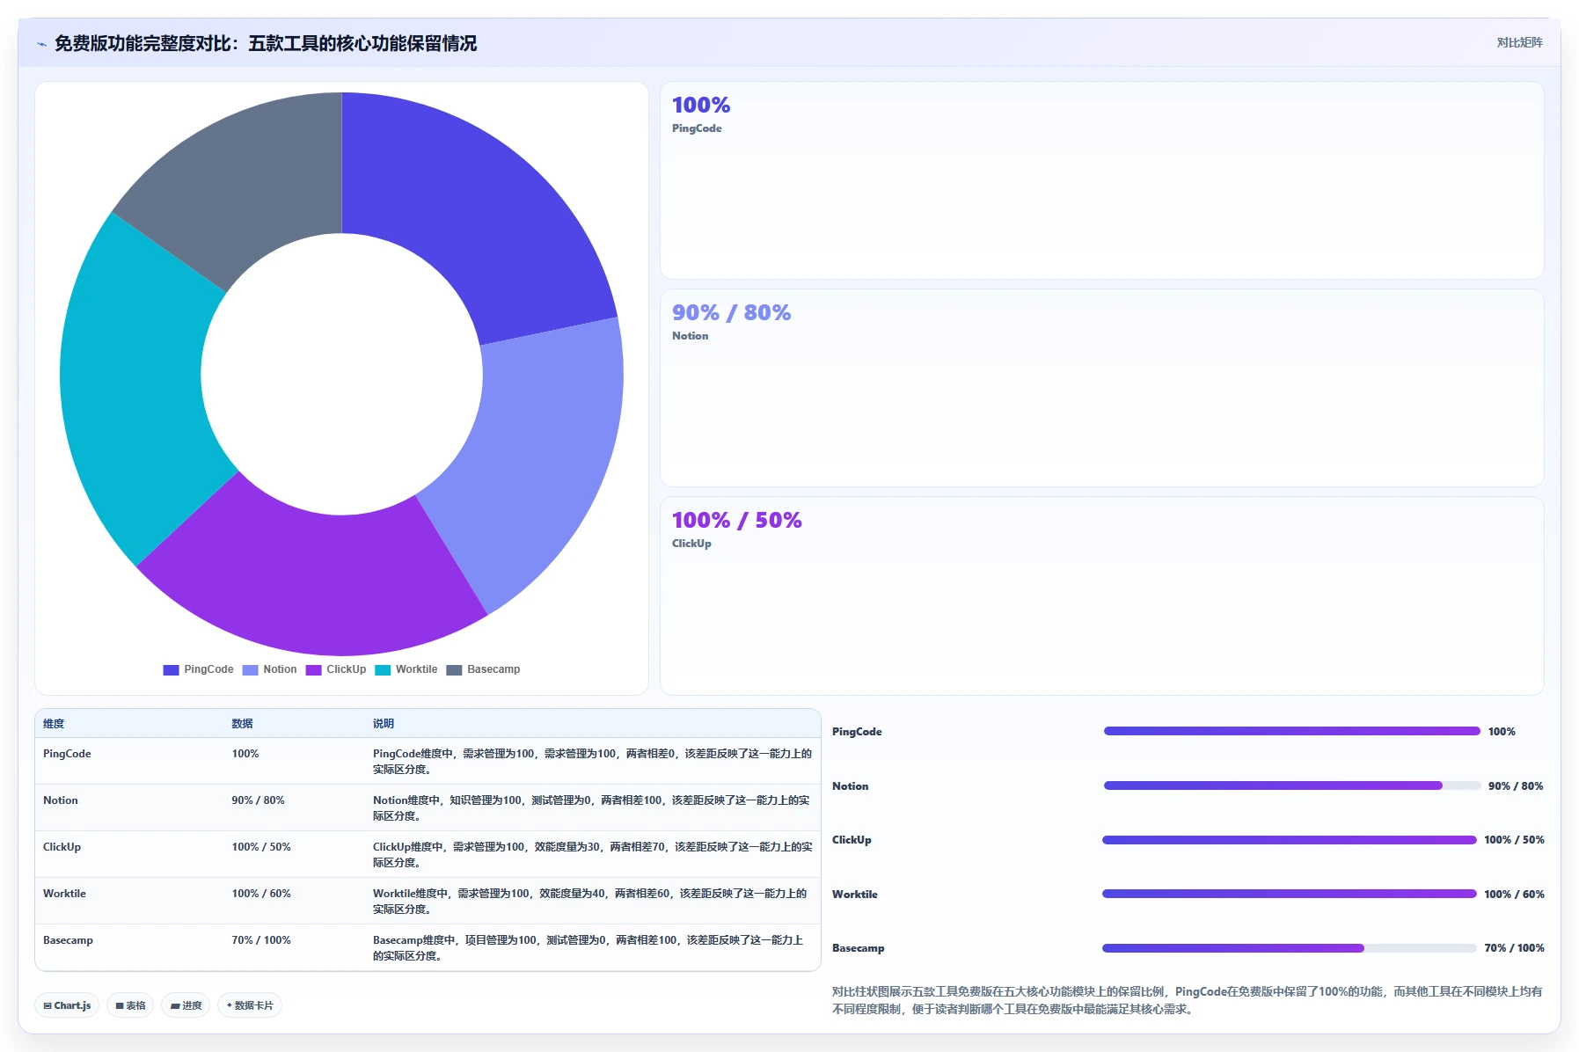Toggle the Worktile legend entry

tap(406, 669)
